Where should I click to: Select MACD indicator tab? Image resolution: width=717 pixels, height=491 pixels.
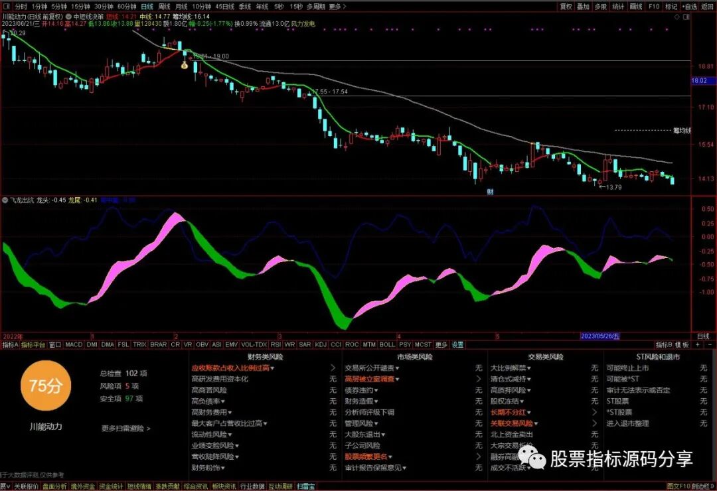[74, 344]
